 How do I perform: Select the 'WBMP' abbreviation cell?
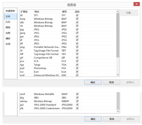[65, 101]
